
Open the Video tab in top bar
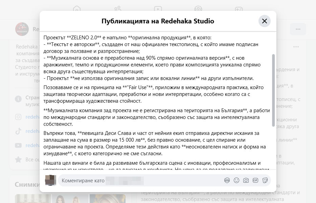click(158, 9)
